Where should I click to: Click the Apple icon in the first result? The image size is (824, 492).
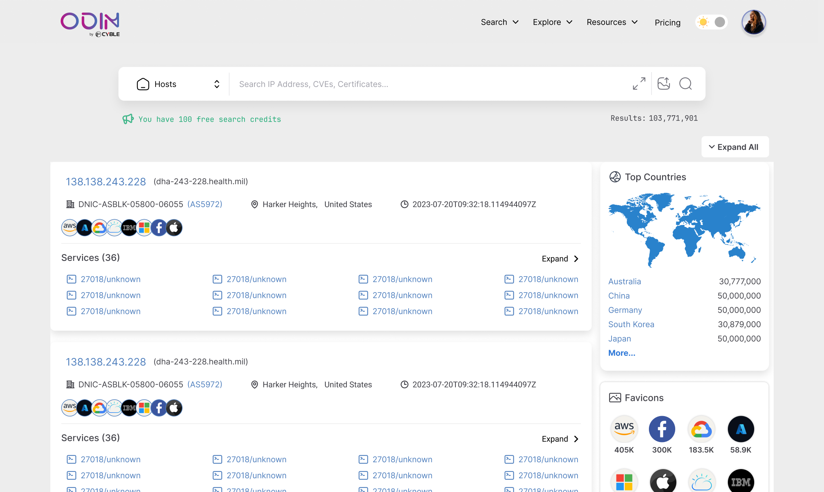pos(174,228)
